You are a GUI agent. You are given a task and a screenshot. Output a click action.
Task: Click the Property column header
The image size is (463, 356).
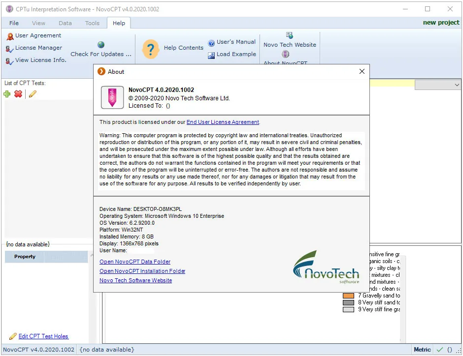click(x=25, y=257)
